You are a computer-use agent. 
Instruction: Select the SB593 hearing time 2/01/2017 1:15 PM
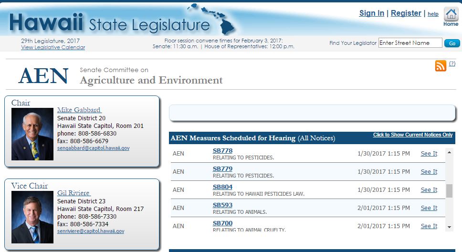pyautogui.click(x=383, y=208)
